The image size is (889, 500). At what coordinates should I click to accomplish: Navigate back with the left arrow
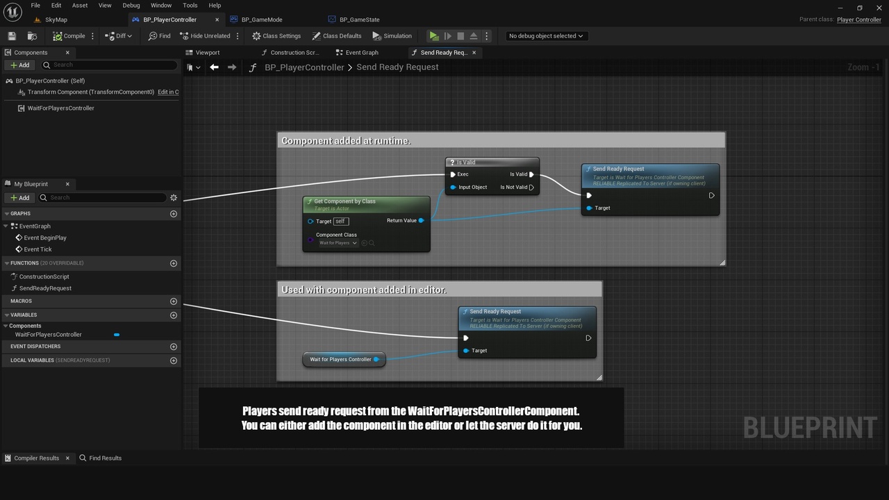(x=214, y=67)
